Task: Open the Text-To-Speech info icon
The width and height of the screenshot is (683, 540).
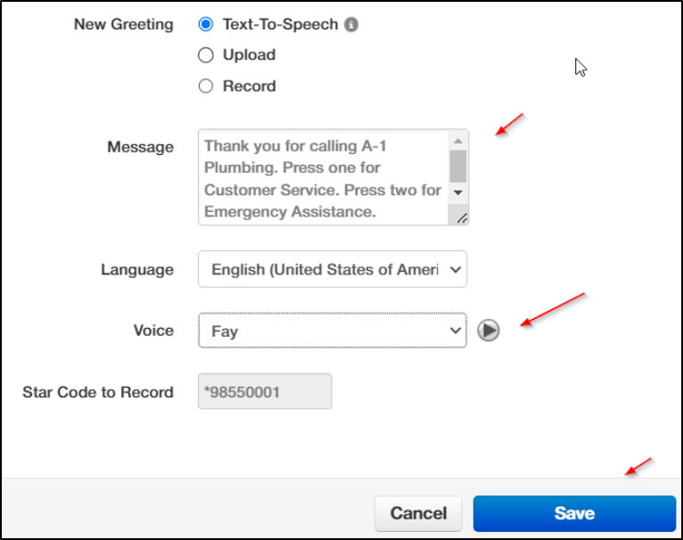Action: point(351,24)
